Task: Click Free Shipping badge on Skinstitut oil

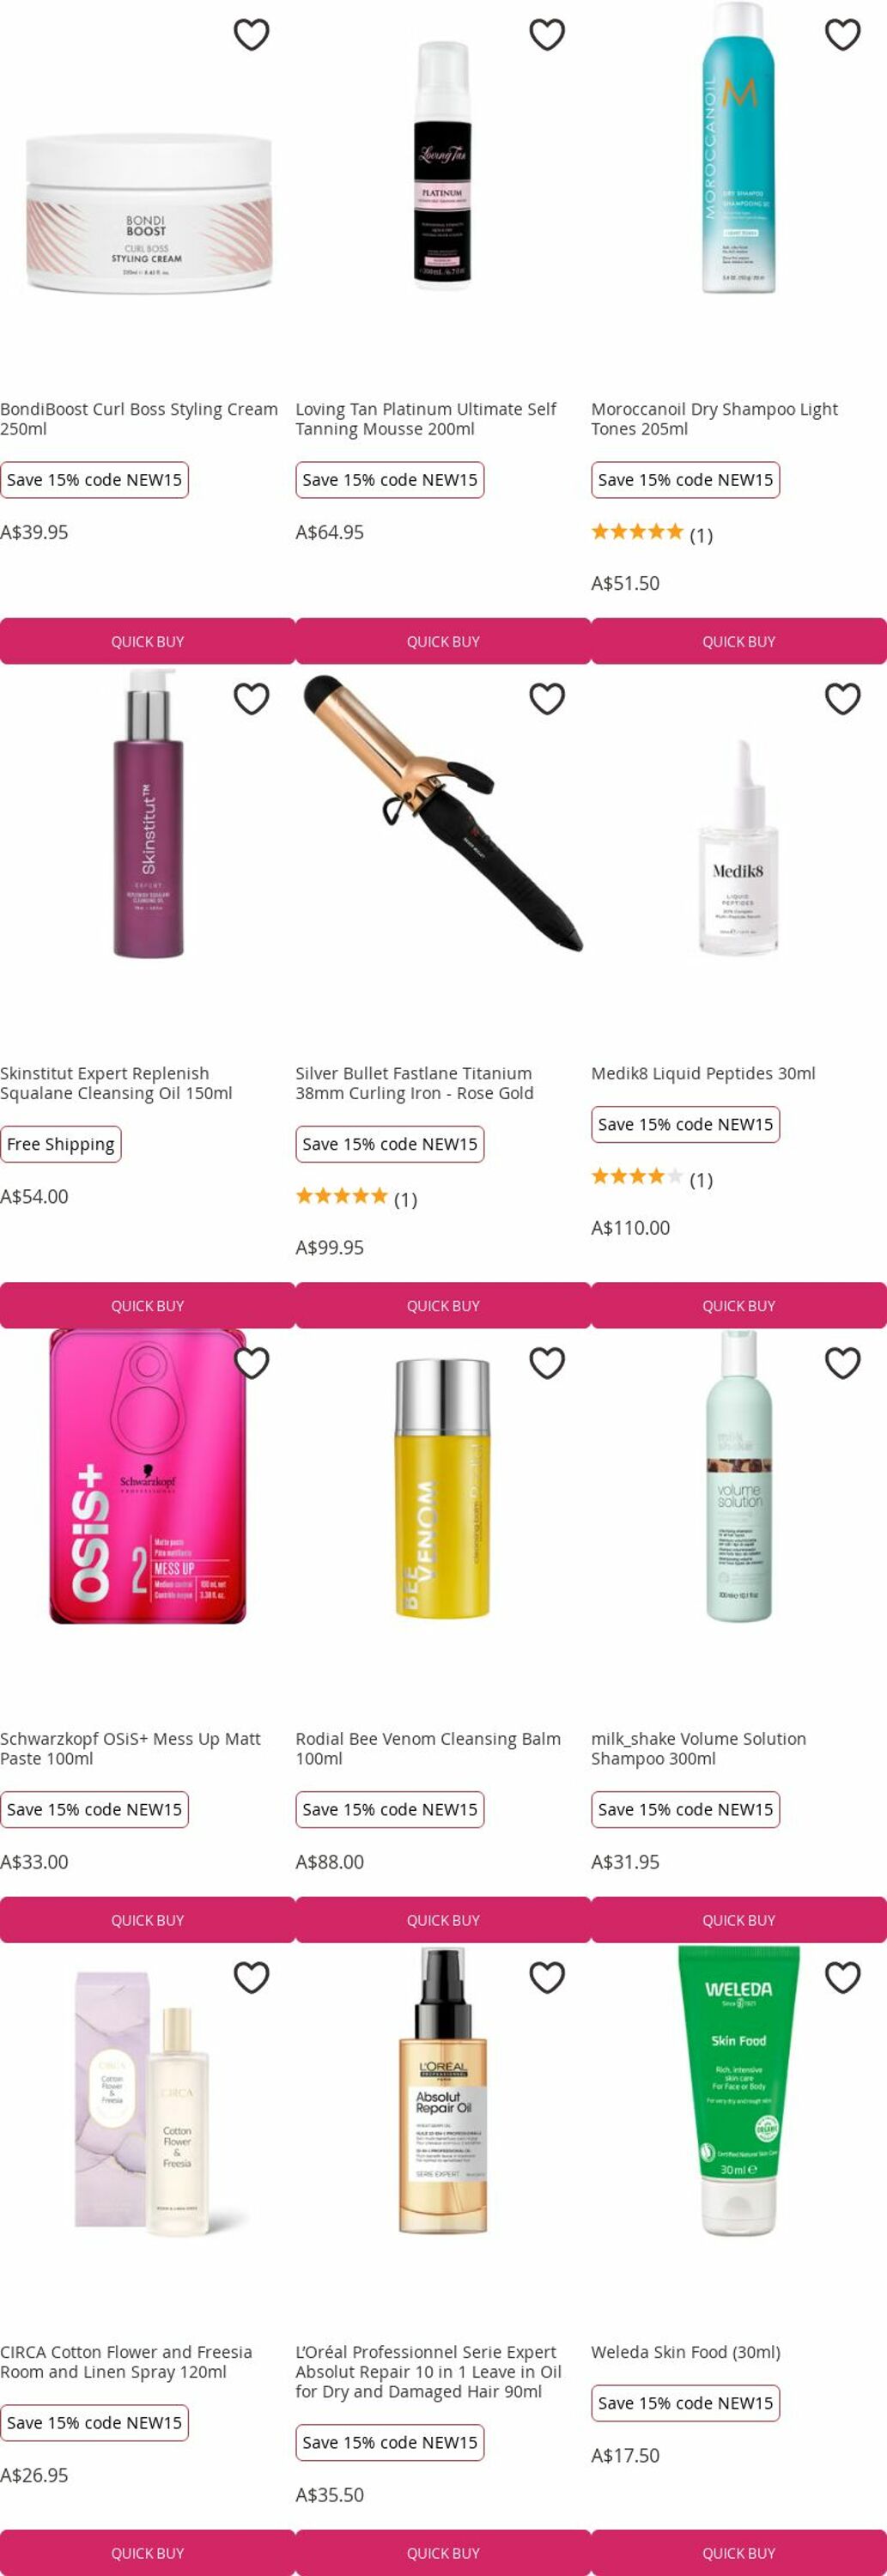Action: [x=61, y=1144]
